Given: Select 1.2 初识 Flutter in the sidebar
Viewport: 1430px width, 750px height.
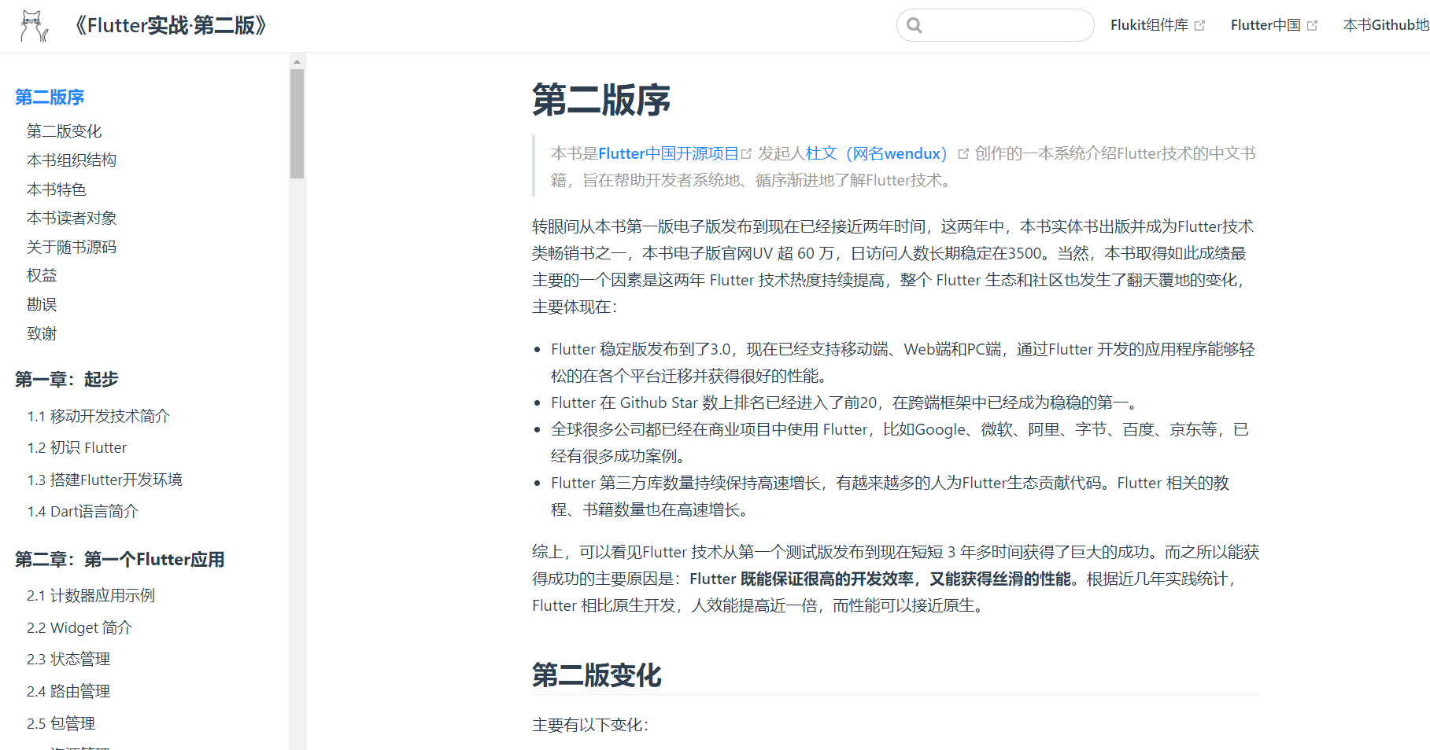Looking at the screenshot, I should click(76, 447).
